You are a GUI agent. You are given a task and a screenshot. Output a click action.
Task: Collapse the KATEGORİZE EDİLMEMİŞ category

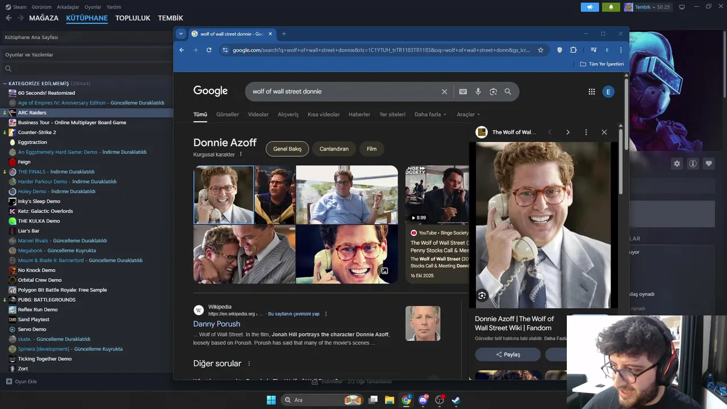[5, 84]
